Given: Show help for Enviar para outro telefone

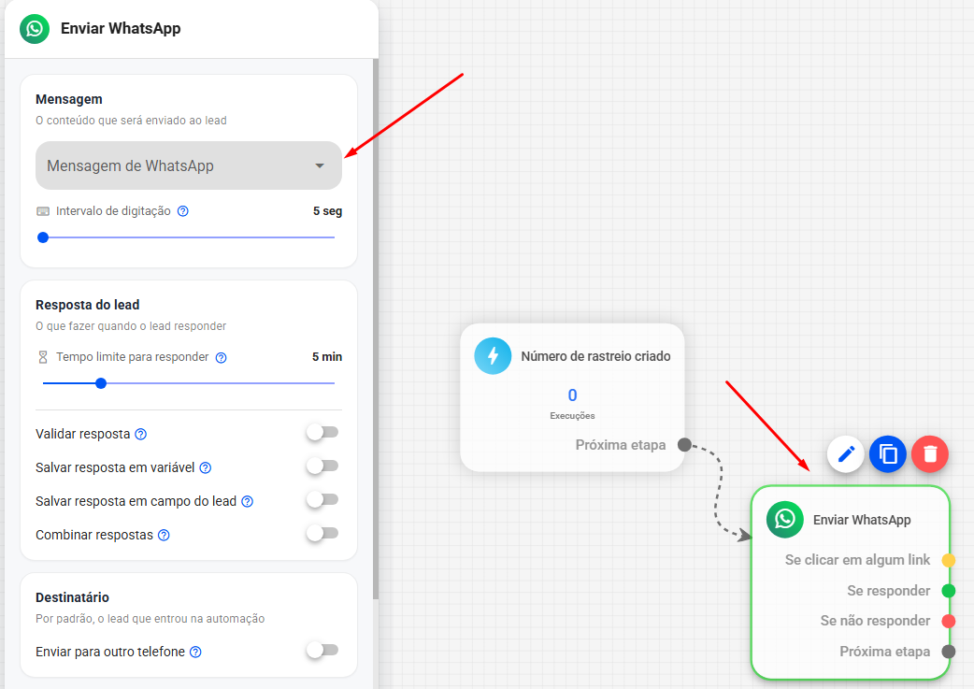Looking at the screenshot, I should click(x=195, y=652).
